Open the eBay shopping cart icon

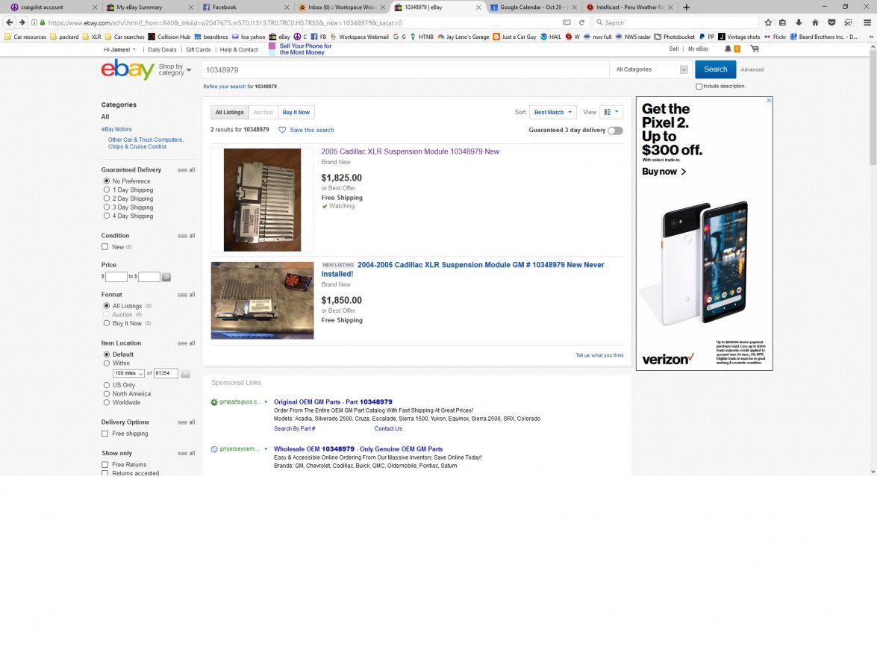[755, 49]
